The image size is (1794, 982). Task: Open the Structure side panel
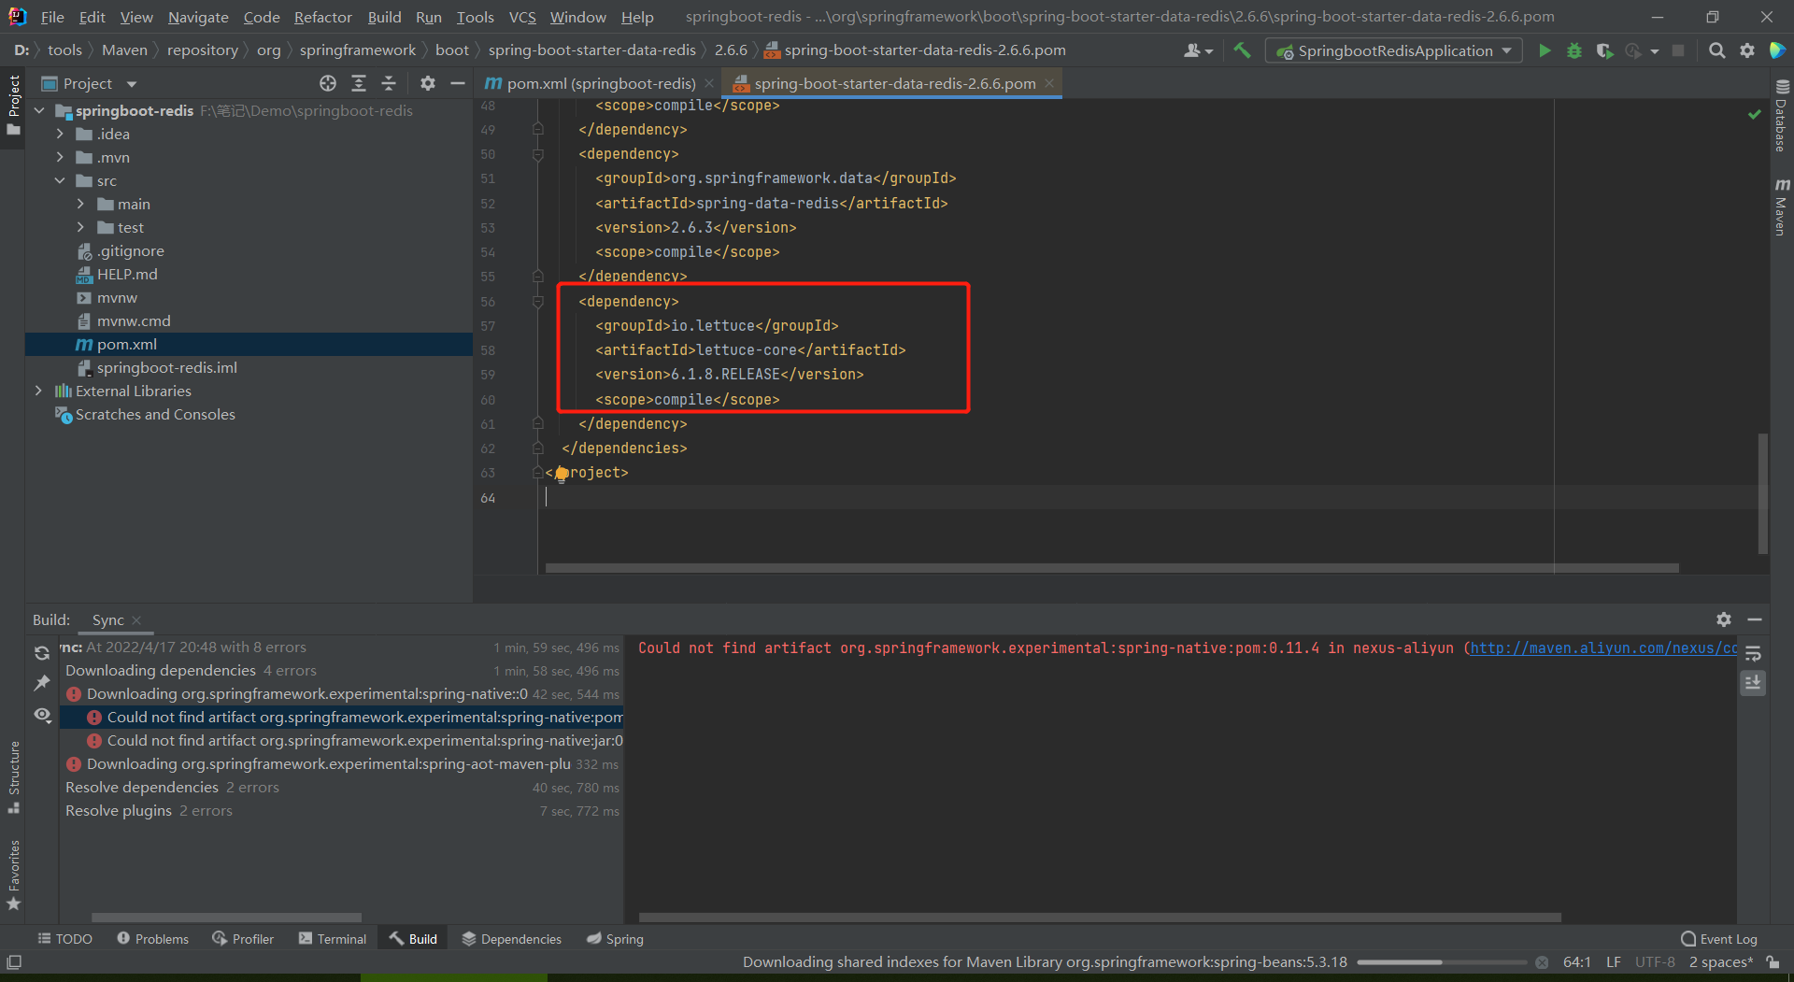[x=13, y=776]
